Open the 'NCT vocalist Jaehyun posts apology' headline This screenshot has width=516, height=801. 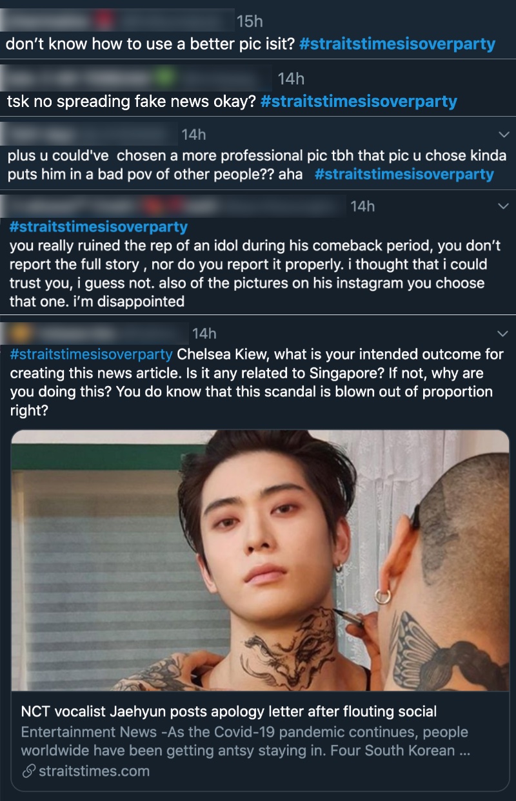coord(229,711)
